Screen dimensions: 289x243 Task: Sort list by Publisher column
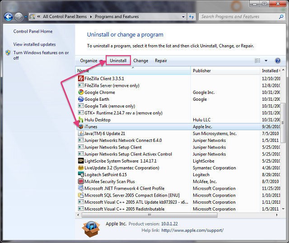[x=225, y=71]
